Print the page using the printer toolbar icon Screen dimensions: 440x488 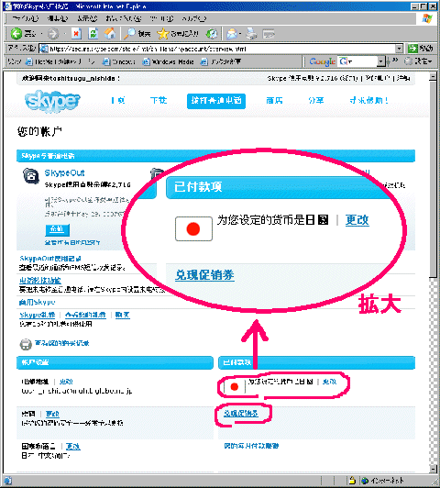click(x=251, y=34)
